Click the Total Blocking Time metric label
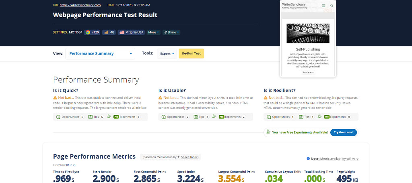The image size is (412, 183). pos(319,172)
